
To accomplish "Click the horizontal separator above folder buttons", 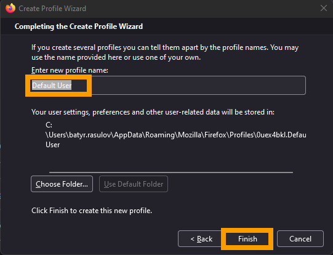I will coord(171,172).
